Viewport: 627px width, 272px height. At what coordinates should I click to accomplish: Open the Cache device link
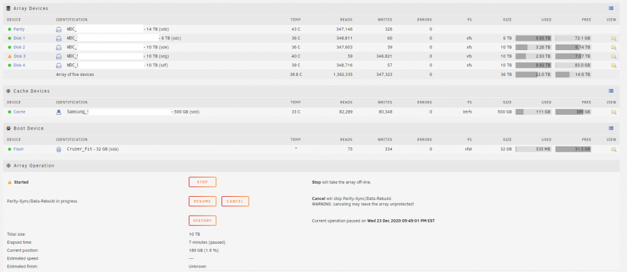pyautogui.click(x=19, y=112)
